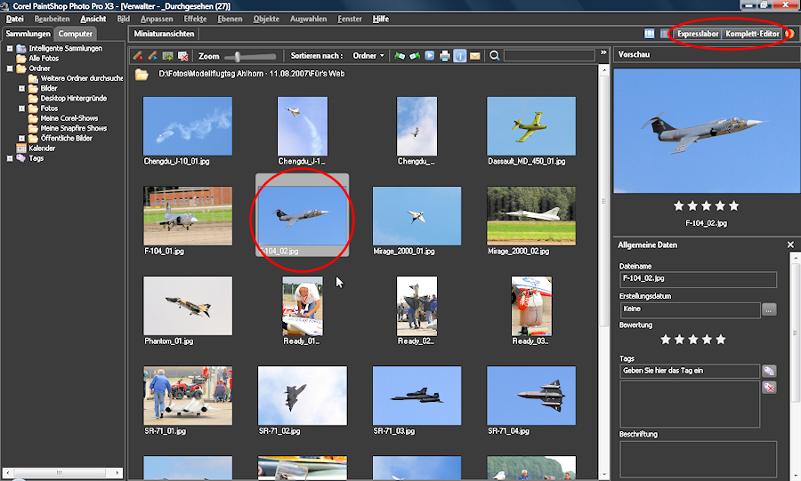
Task: Toggle the image info icon
Action: pyautogui.click(x=460, y=56)
